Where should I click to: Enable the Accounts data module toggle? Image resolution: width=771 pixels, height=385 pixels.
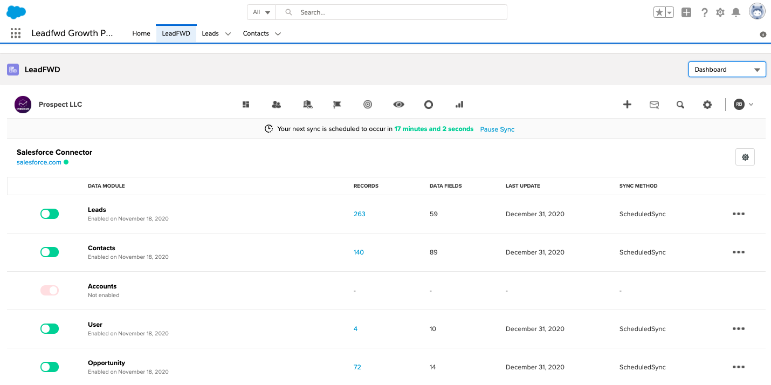tap(50, 291)
